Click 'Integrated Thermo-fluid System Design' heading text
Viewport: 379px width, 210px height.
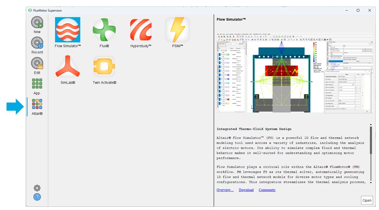(254, 129)
